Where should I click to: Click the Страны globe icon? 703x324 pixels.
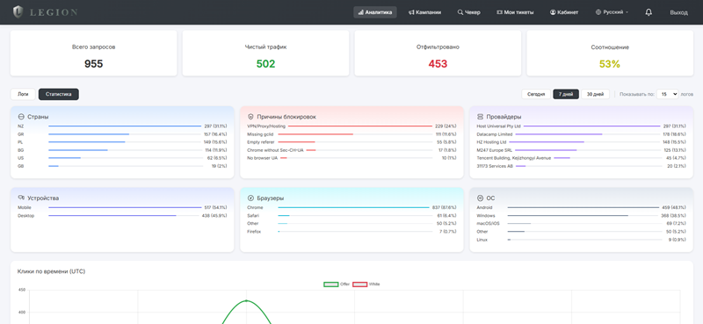[20, 117]
